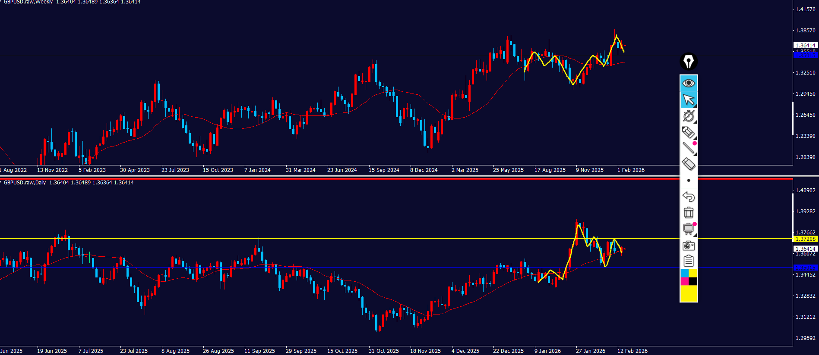The width and height of the screenshot is (819, 355).
Task: Open the whiteboard easel tool
Action: click(x=688, y=229)
